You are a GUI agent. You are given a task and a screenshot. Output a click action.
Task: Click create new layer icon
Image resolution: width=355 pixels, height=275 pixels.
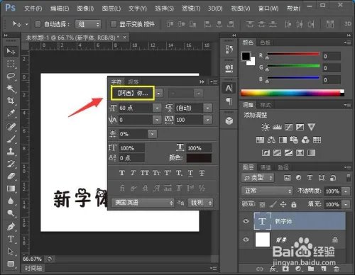323,269
